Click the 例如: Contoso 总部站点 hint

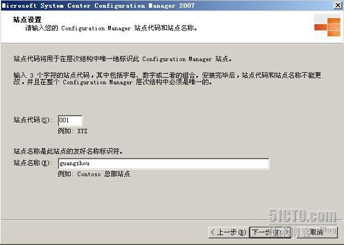pos(94,174)
